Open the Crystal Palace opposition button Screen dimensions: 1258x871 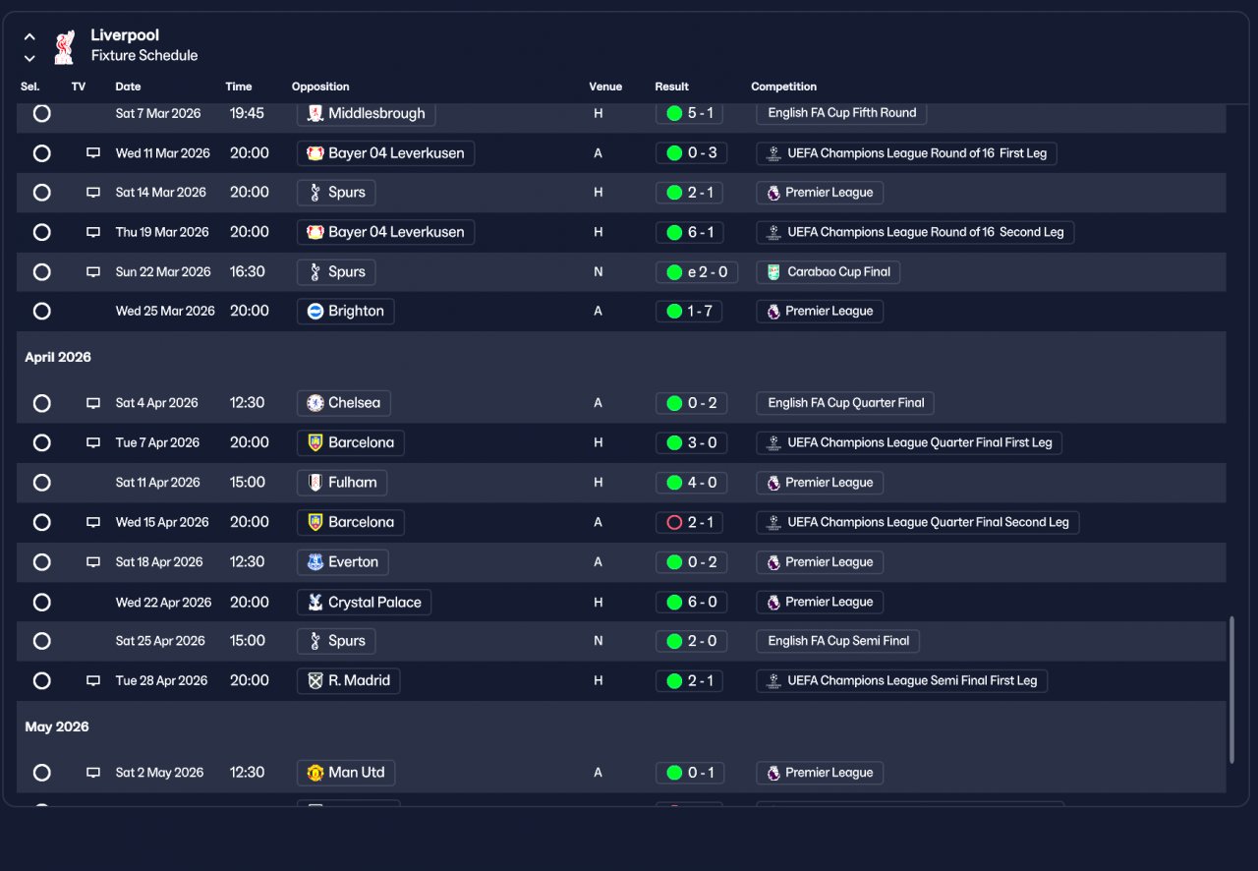pyautogui.click(x=364, y=603)
